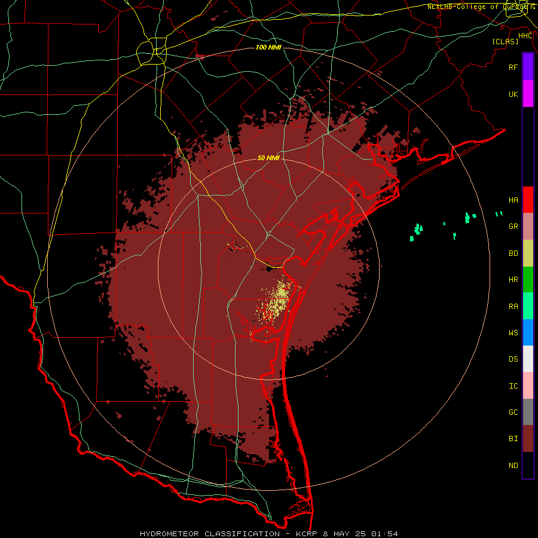Pick the RA light green legend swatch
Image resolution: width=538 pixels, height=538 pixels.
(528, 306)
